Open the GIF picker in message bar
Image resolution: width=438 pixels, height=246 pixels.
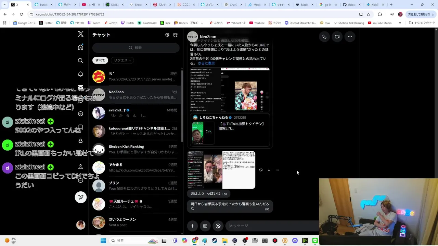coord(205,226)
